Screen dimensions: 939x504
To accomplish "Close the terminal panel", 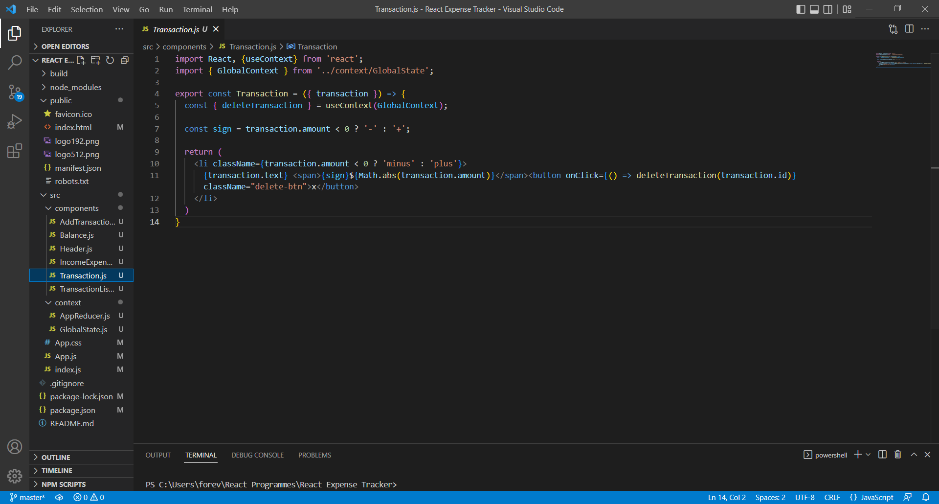I will pos(927,455).
